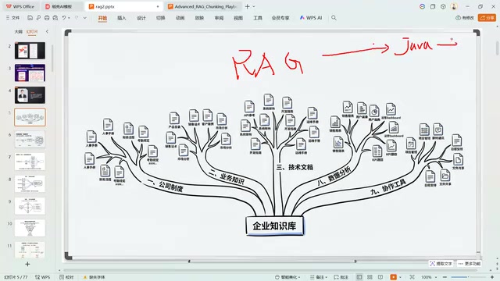Viewport: 500px width, 281px height.
Task: Switch to reading view icon
Action: tap(380, 277)
